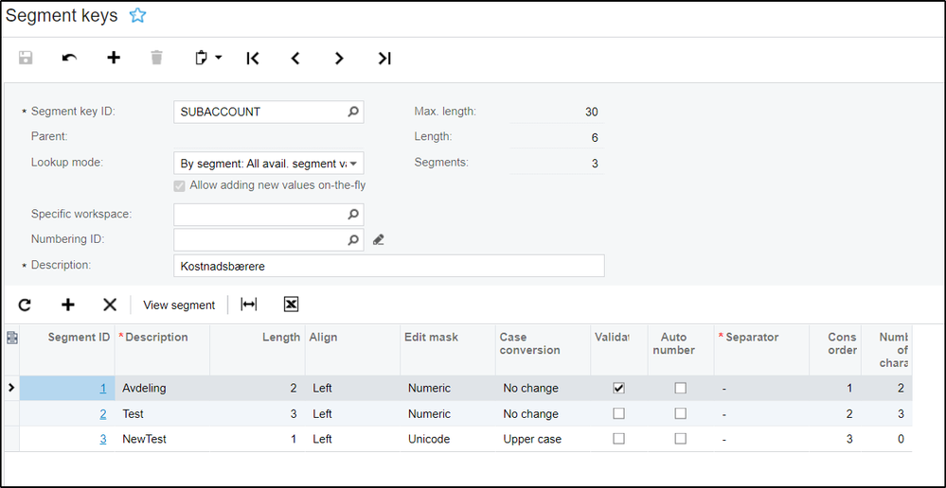Jump to the last record
This screenshot has width=946, height=488.
384,59
